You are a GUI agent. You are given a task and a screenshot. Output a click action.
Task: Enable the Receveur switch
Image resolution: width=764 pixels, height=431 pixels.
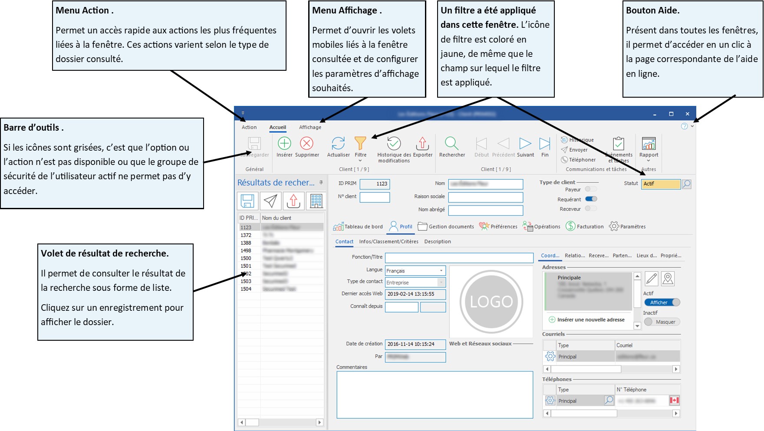(591, 209)
